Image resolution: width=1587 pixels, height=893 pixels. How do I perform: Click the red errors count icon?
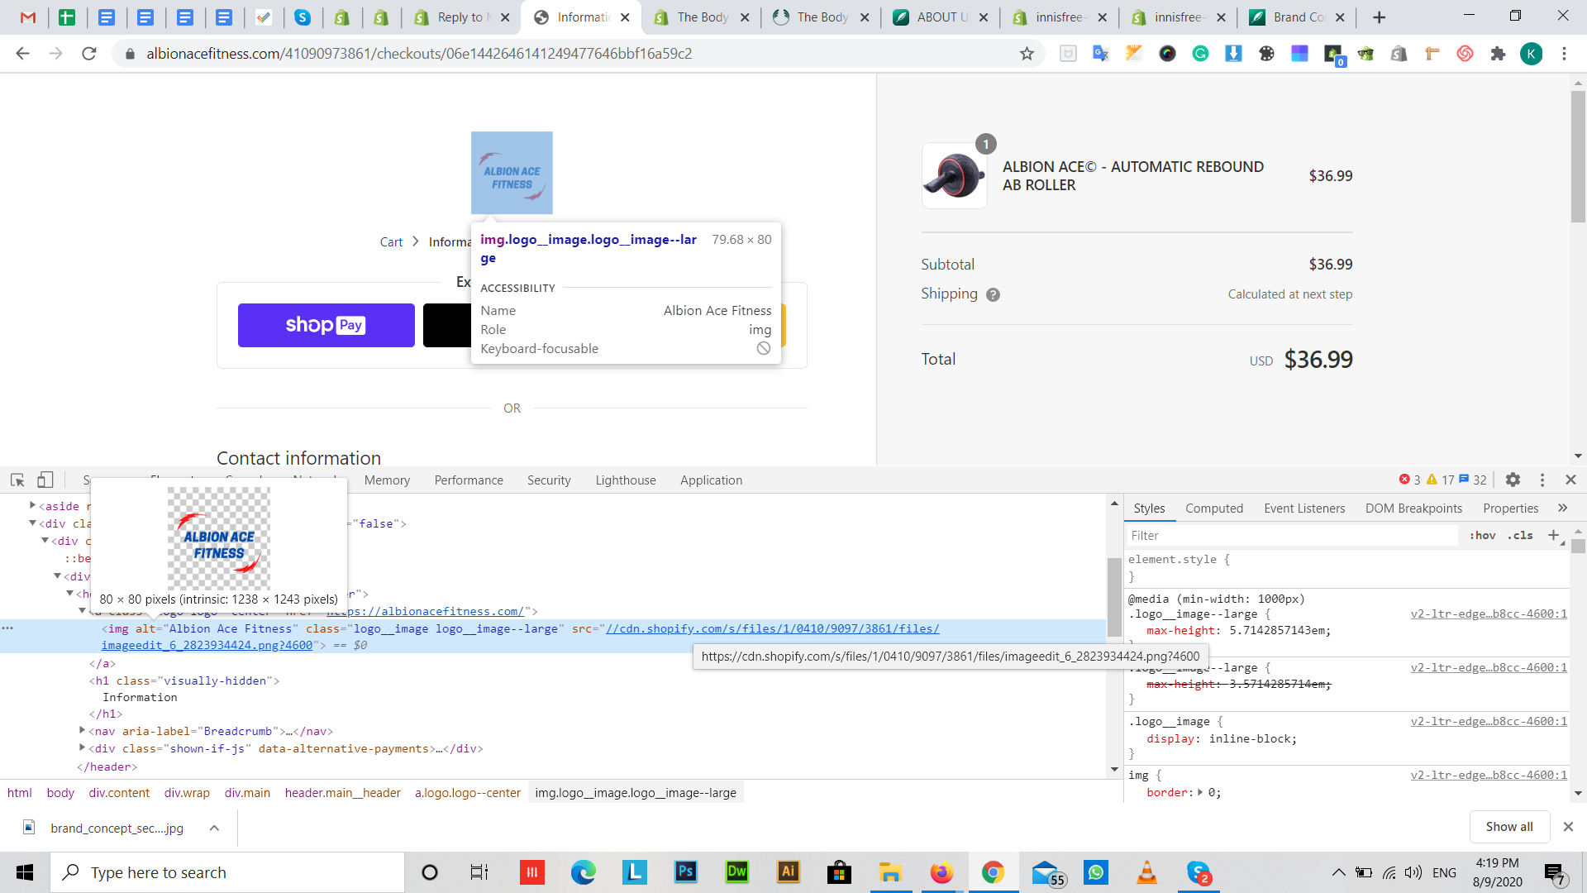pos(1404,480)
